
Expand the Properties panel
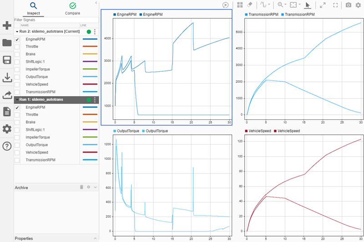coord(95,238)
